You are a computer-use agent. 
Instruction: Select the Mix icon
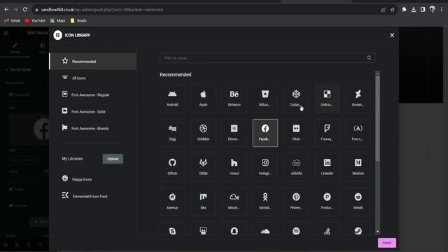coord(203,202)
